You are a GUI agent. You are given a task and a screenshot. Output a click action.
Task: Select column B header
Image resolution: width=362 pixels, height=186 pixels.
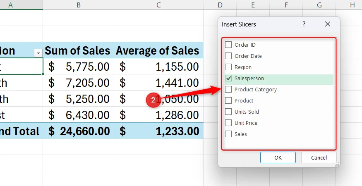(79, 5)
